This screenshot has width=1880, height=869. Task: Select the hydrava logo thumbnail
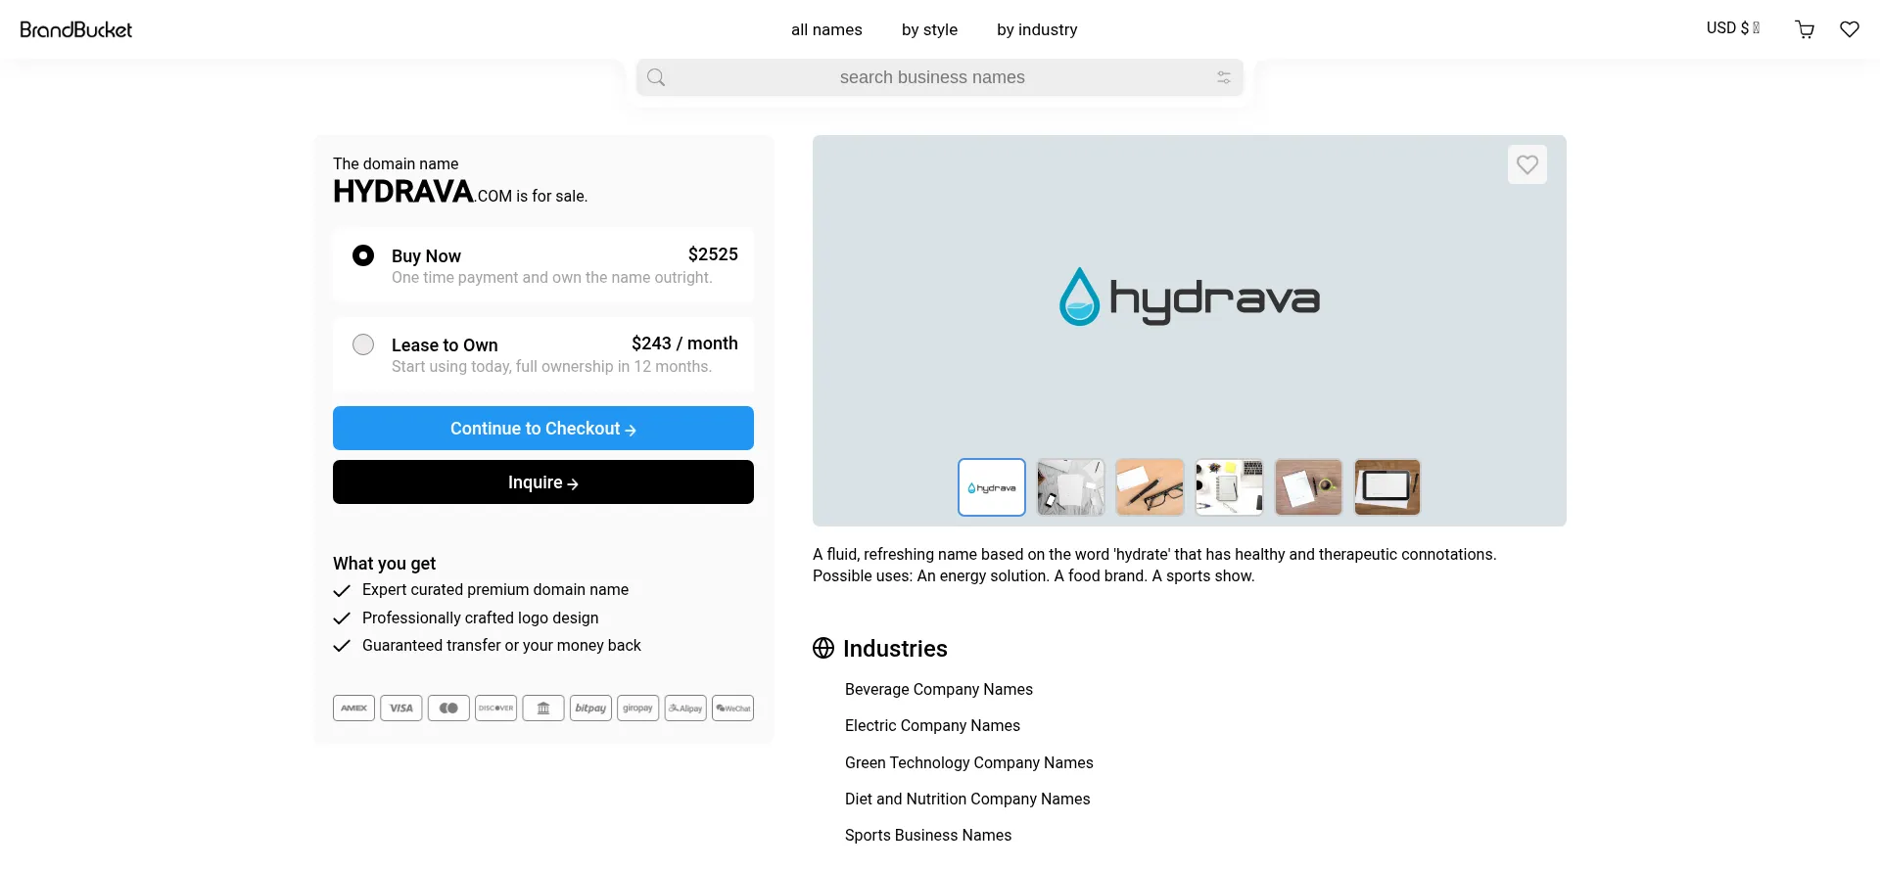click(x=992, y=487)
